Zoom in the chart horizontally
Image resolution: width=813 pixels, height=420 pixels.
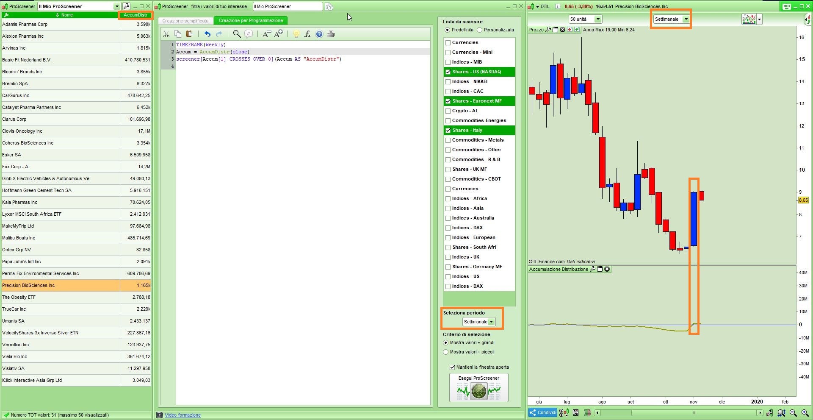(805, 413)
